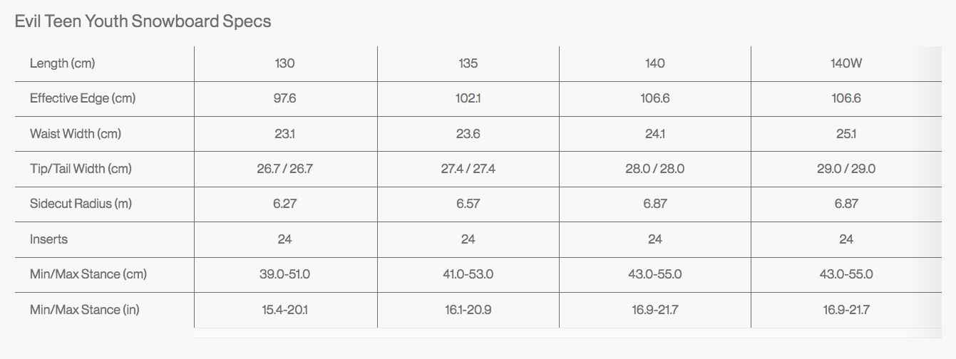This screenshot has height=359, width=956.
Task: Select the 6.27 sidecut radius value
Action: pyautogui.click(x=284, y=204)
